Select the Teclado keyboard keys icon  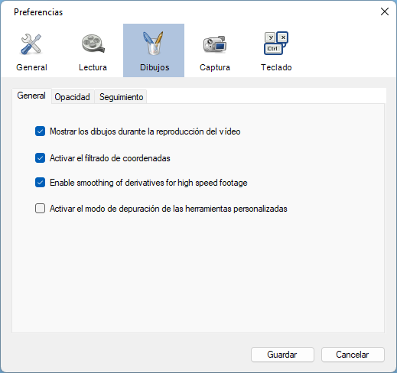point(276,43)
